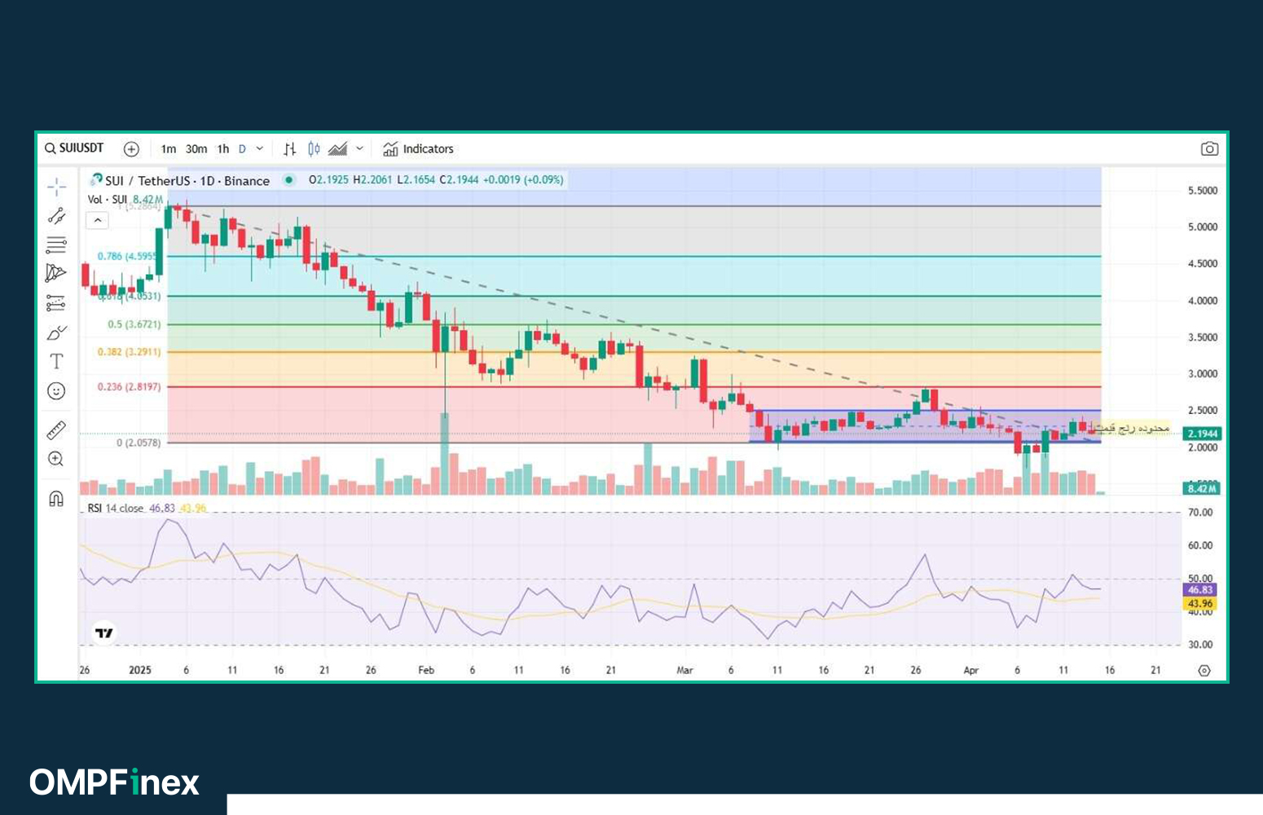This screenshot has height=815, width=1263.
Task: Select the zoom in tool
Action: [56, 459]
